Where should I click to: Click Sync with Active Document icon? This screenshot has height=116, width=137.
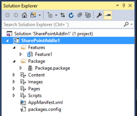click(x=63, y=15)
